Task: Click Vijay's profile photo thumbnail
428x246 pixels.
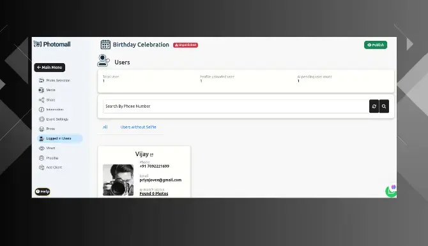Action: (118, 180)
